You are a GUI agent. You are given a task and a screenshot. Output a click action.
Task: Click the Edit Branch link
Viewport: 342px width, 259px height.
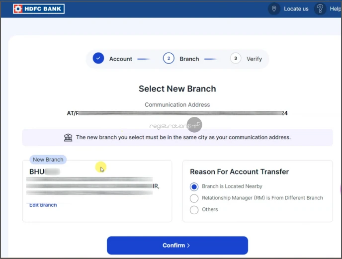(x=43, y=205)
